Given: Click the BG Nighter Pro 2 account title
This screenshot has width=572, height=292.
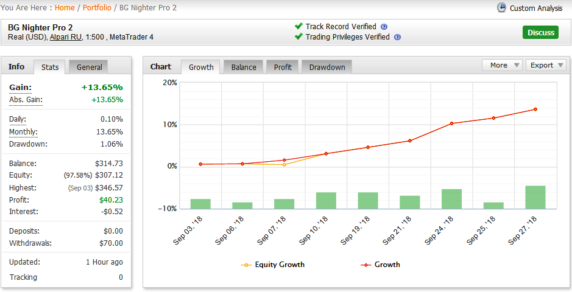Looking at the screenshot, I should [40, 27].
